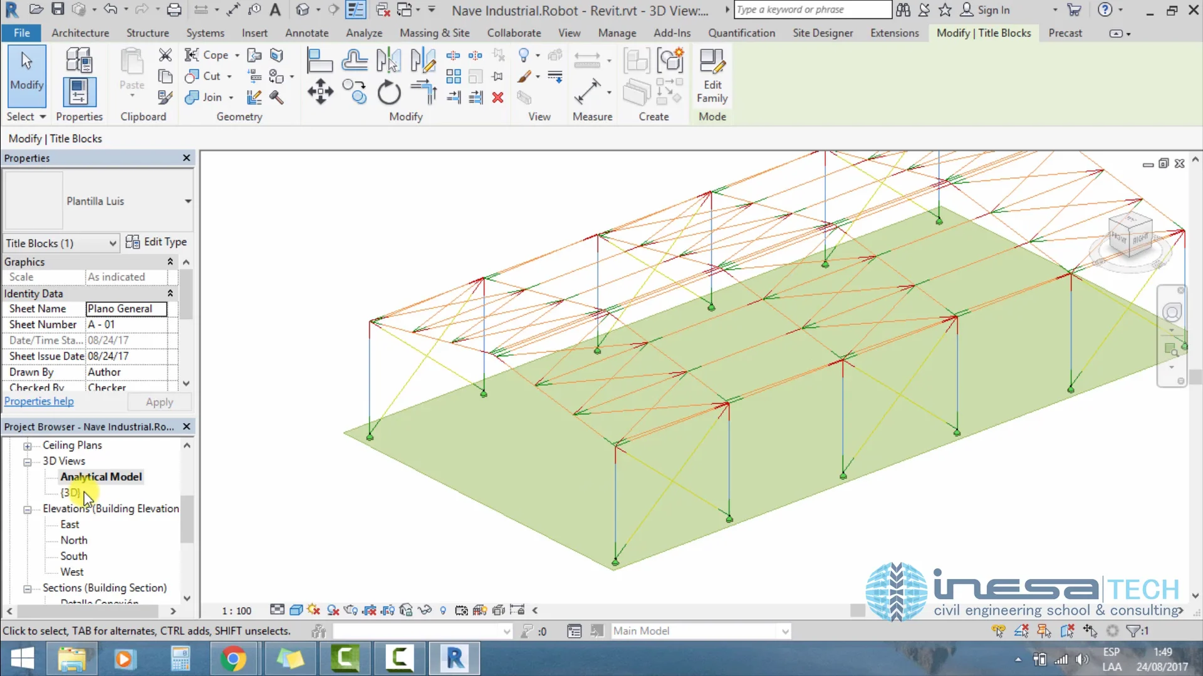Toggle Temporary Hide/Isolate glasses icon

point(425,610)
